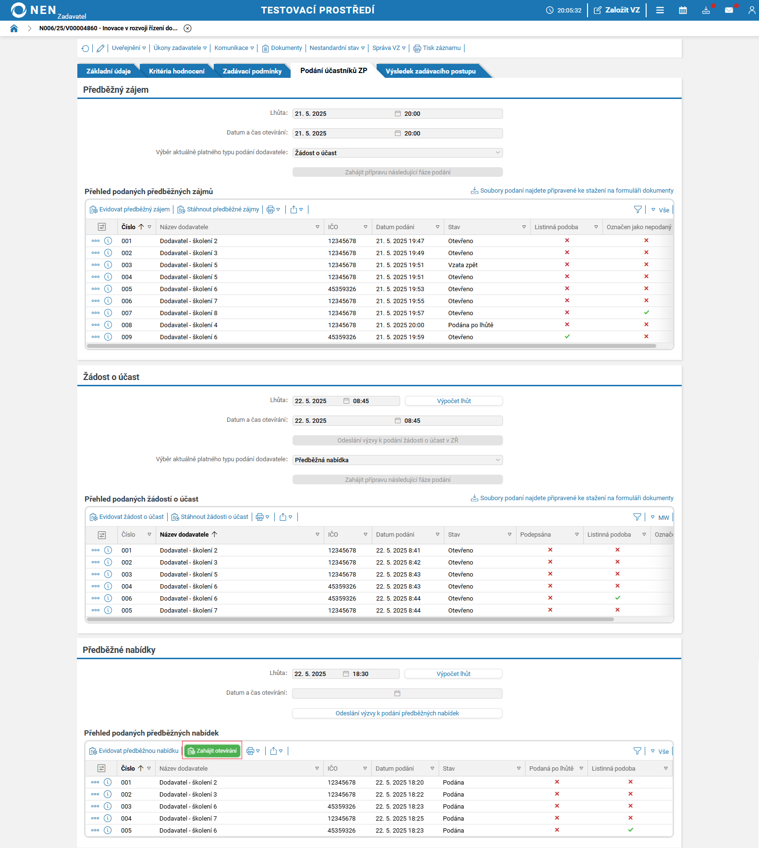This screenshot has height=848, width=759.
Task: Click Výpočet lhůt in Předběžné nabídky section
Action: point(453,674)
